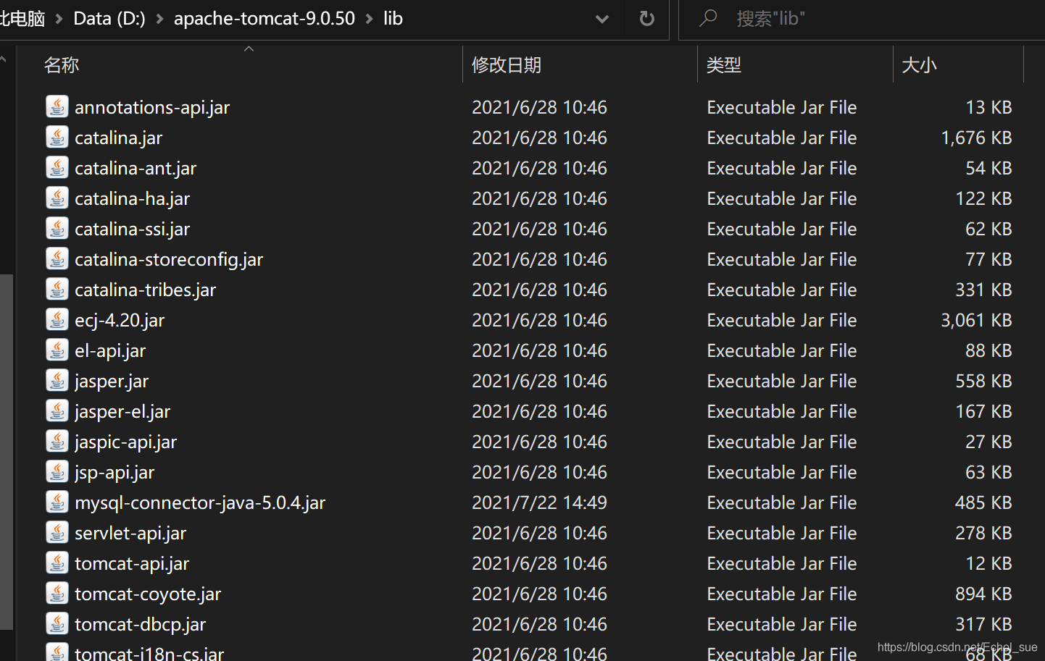Click the jar icon of catalina-ssi.jar
The image size is (1045, 661).
[57, 228]
